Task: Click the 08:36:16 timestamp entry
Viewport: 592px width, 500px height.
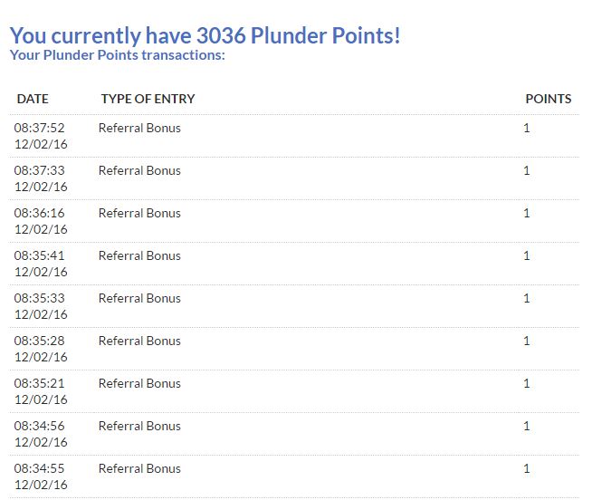Action: coord(40,214)
